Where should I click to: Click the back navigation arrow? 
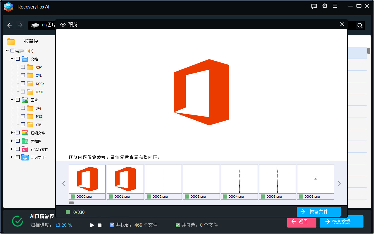click(x=9, y=25)
